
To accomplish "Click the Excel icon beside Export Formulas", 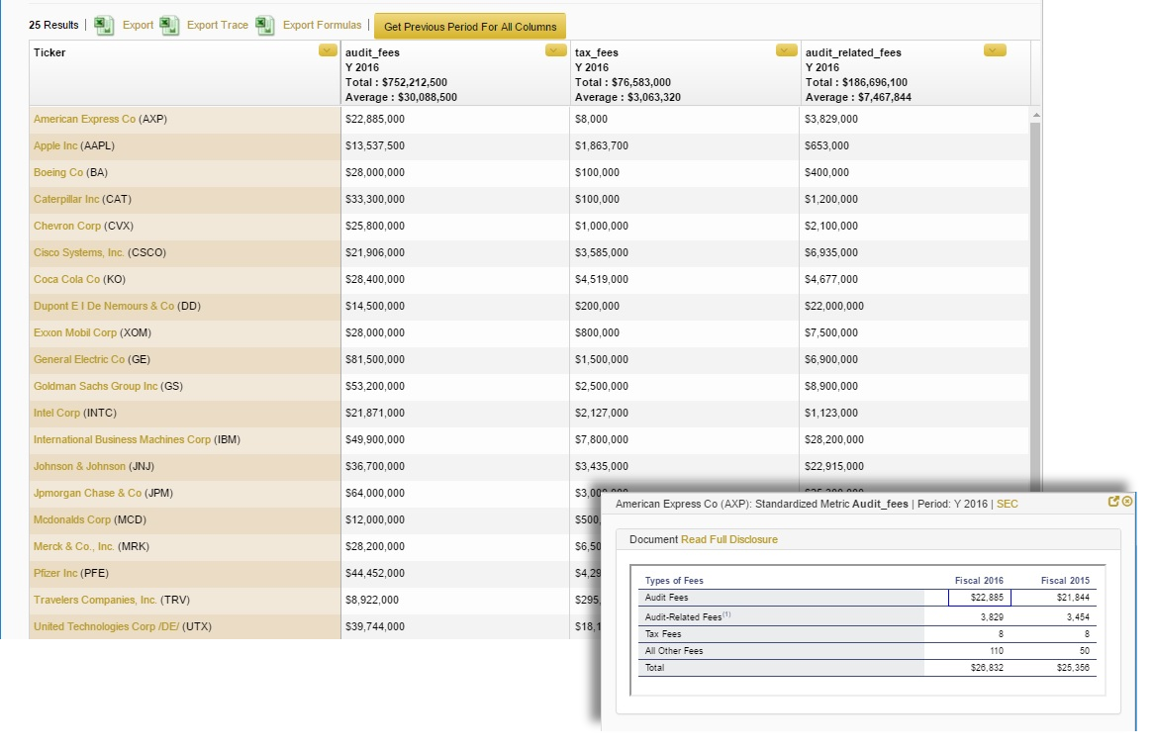I will coord(264,26).
